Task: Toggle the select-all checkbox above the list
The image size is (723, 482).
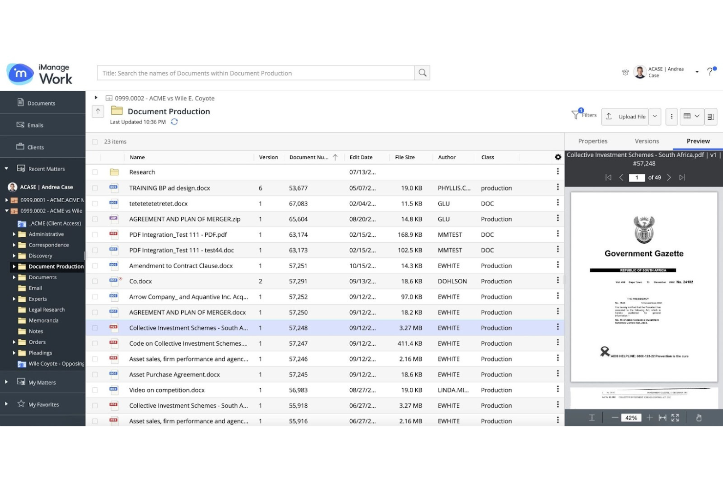Action: (x=94, y=142)
